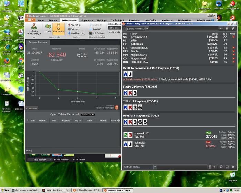Viewport: 241px width, 193px height.
Task: Click Hands column header in Open Tables
Action: pyautogui.click(x=103, y=121)
